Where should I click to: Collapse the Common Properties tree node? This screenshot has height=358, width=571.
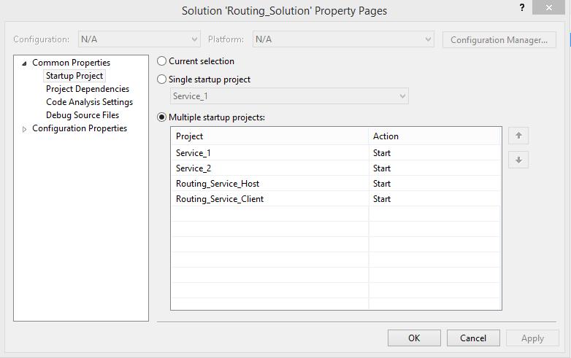[25, 63]
